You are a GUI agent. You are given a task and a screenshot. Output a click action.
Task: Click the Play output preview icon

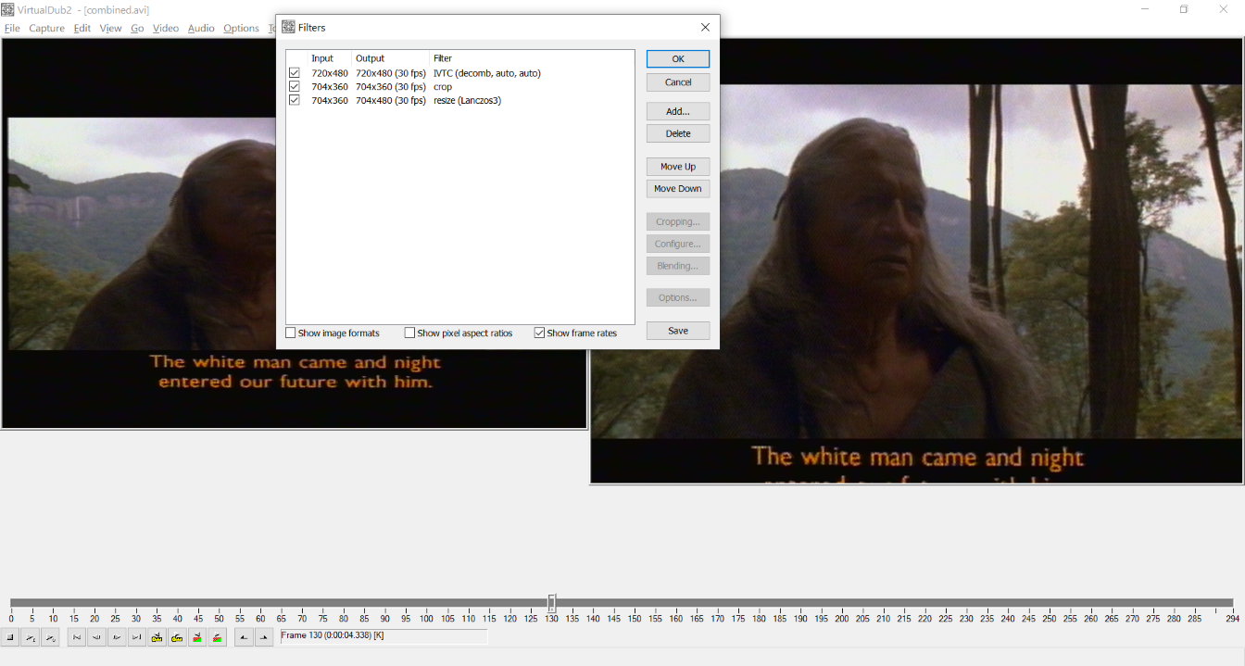coord(51,637)
